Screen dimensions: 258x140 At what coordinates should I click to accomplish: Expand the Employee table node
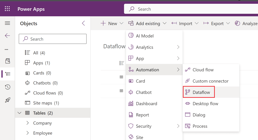coord(28,133)
